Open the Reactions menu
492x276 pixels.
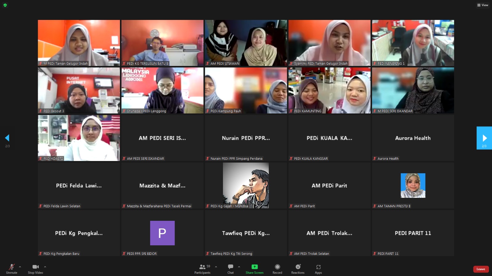tap(298, 267)
